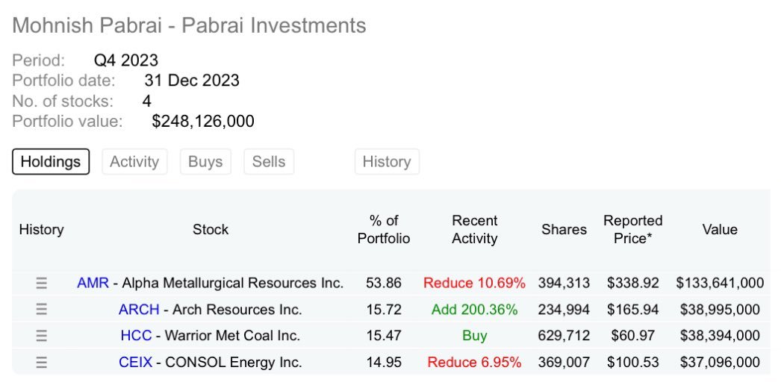Click the $100.53 reported price

(633, 362)
